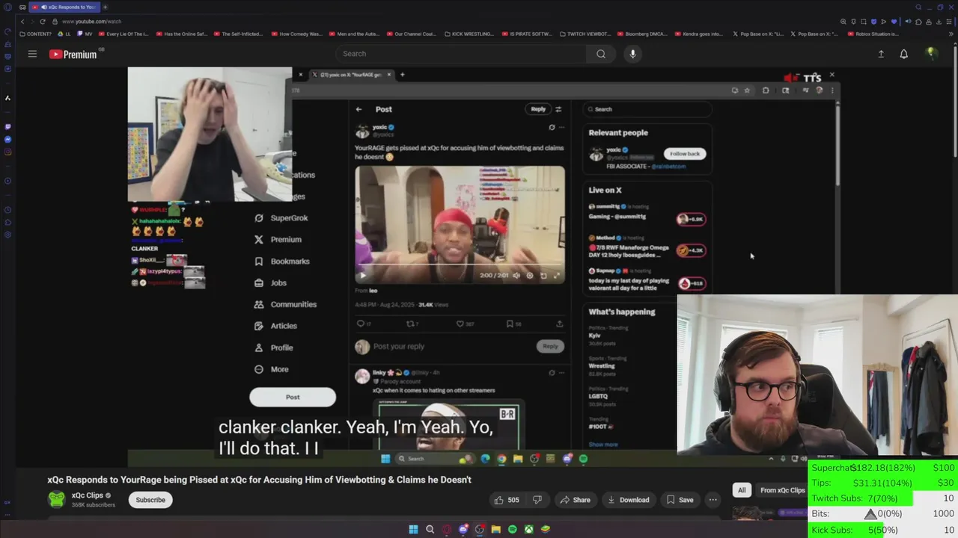Expand the CONTENT? bookmarks folder
Image resolution: width=958 pixels, height=538 pixels.
coord(36,34)
